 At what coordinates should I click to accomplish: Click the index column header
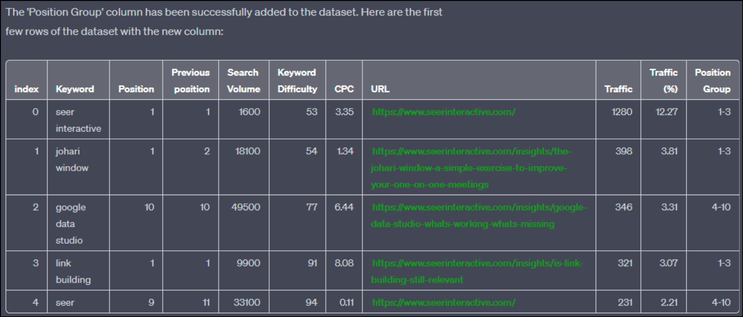coord(26,89)
